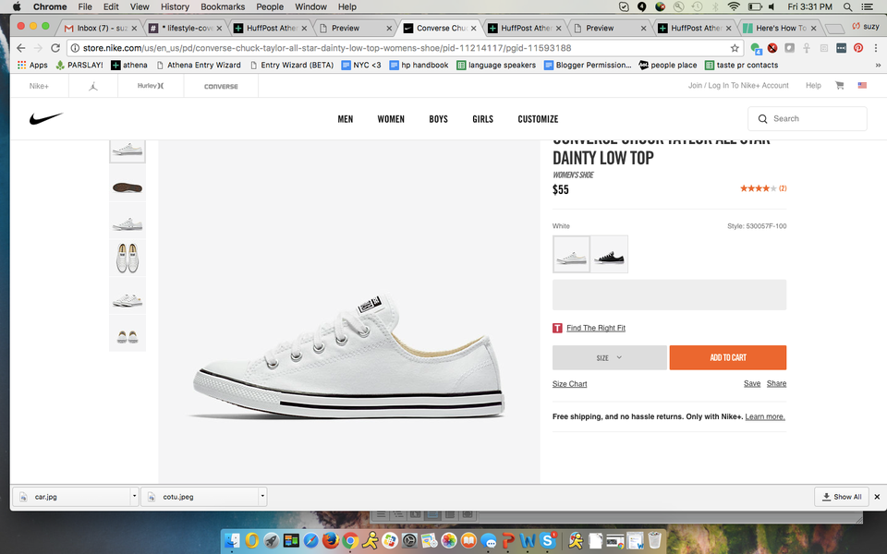This screenshot has width=887, height=554.
Task: Open the cotu.jpeg downloaded file
Action: 200,497
